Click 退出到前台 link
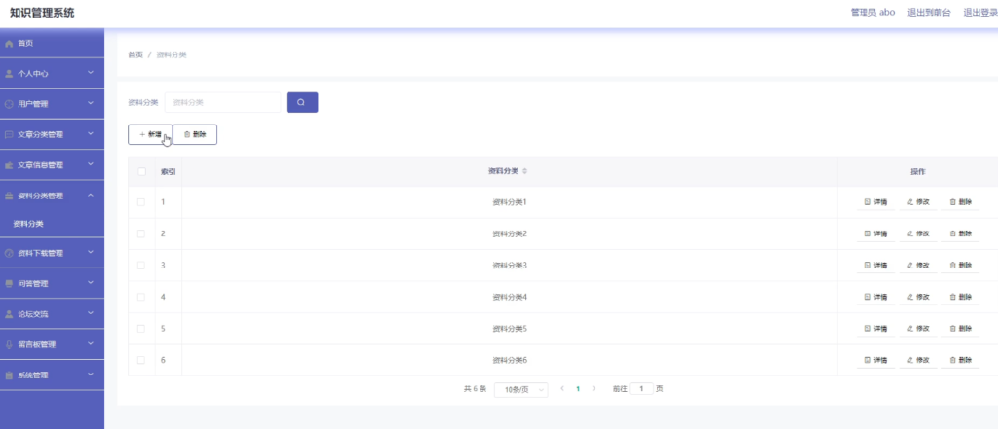The height and width of the screenshot is (429, 998). [x=929, y=13]
